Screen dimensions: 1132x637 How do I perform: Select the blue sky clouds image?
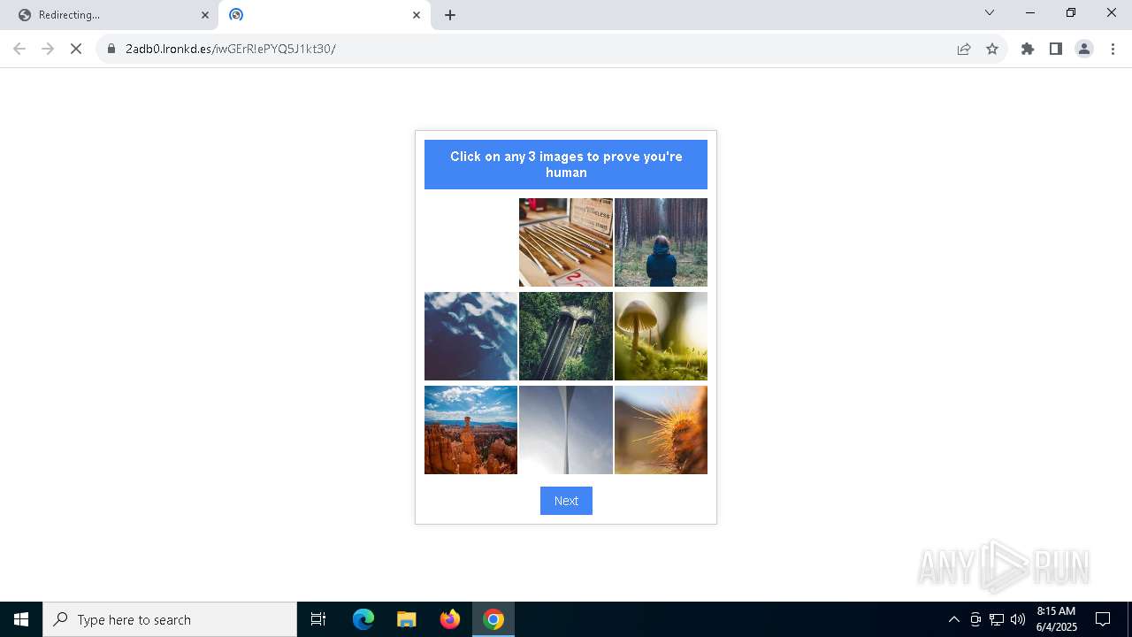tap(470, 336)
